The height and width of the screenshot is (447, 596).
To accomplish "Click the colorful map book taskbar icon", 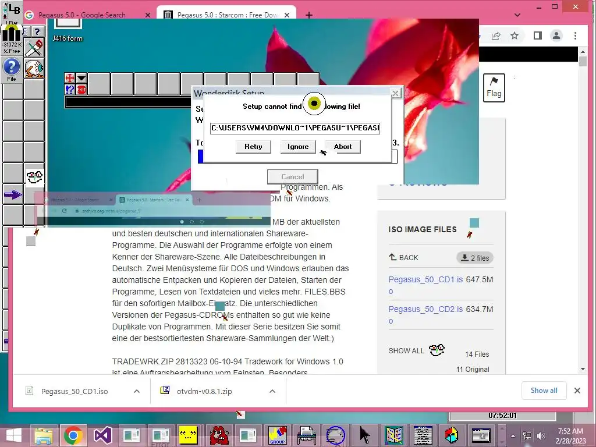I will (393, 435).
